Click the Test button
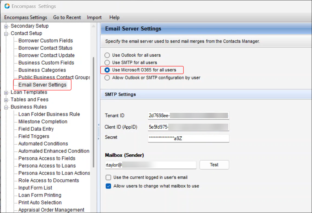The image size is (312, 213). [214, 165]
